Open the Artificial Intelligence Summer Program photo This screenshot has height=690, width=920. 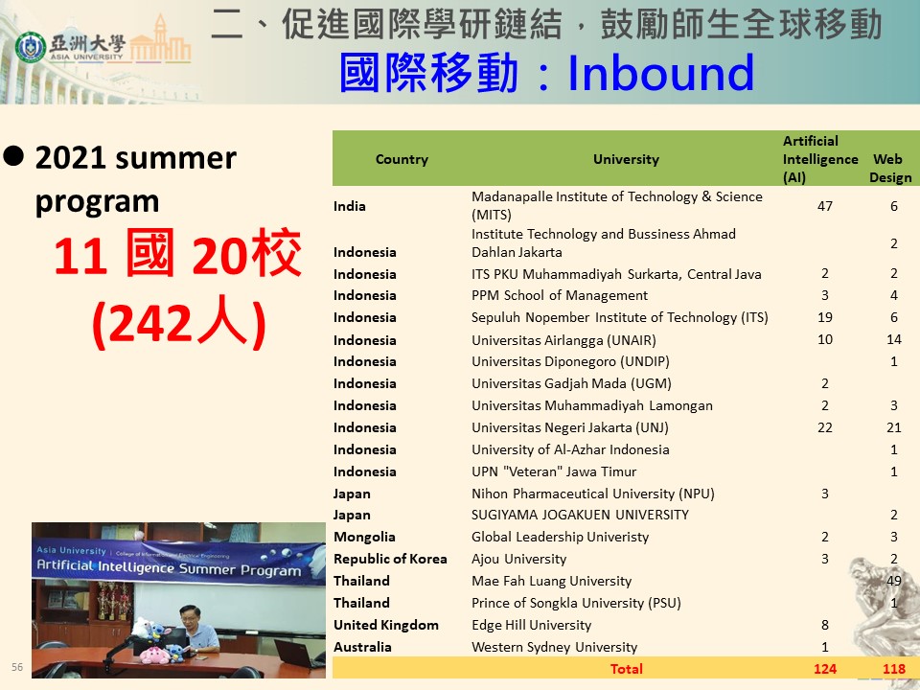coord(178,600)
